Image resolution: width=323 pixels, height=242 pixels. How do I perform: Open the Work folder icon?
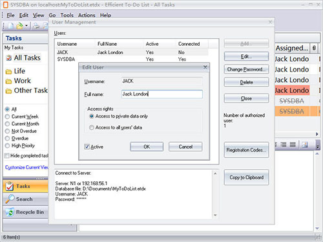coord(8,81)
